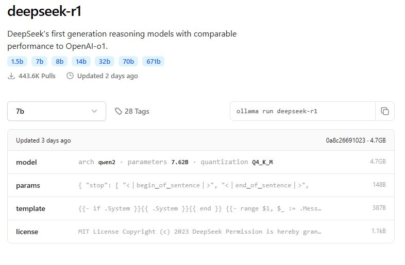The width and height of the screenshot is (405, 265).
Task: Open the 7b model size dropdown
Action: pyautogui.click(x=56, y=111)
